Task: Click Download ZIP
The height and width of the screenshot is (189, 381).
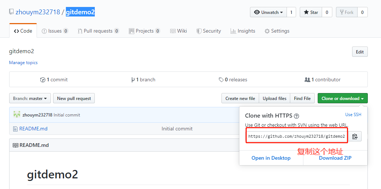Action: click(335, 158)
